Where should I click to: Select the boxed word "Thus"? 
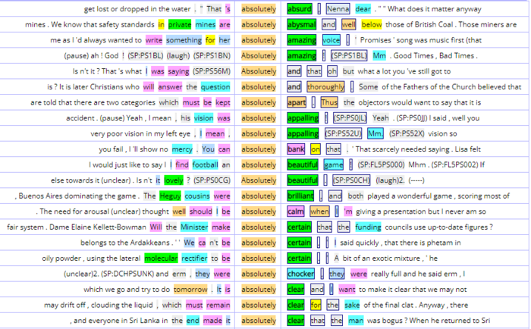(329, 102)
